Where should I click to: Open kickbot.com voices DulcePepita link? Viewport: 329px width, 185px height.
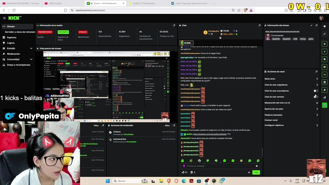210,134
